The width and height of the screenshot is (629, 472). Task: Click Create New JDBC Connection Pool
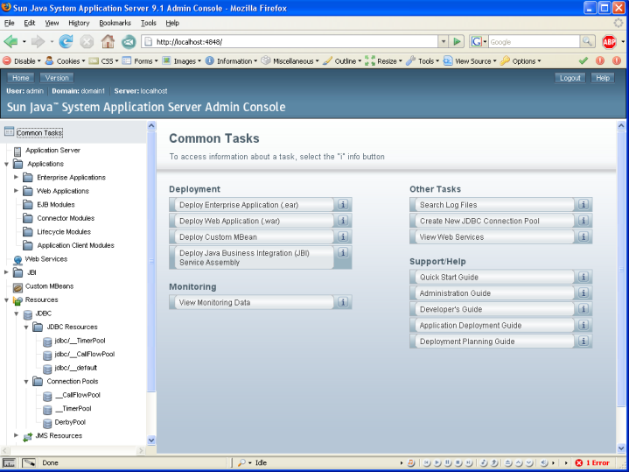(x=493, y=221)
